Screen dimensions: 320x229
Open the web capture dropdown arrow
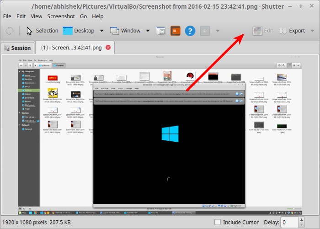tap(218, 31)
